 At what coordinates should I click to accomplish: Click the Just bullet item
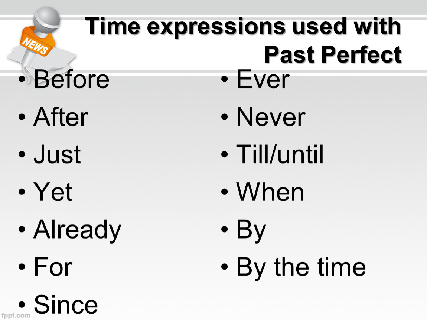(57, 154)
